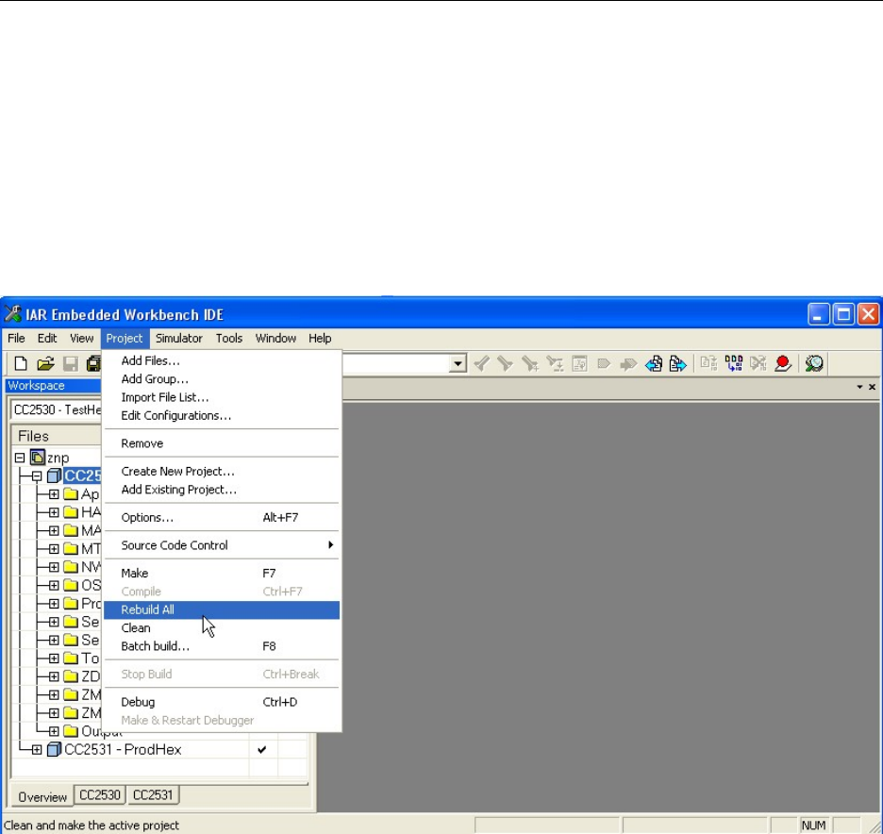The height and width of the screenshot is (834, 883).
Task: Click the New Document toolbar icon
Action: pyautogui.click(x=21, y=364)
